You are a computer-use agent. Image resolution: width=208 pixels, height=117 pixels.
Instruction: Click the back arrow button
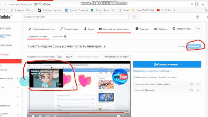tap(199, 29)
